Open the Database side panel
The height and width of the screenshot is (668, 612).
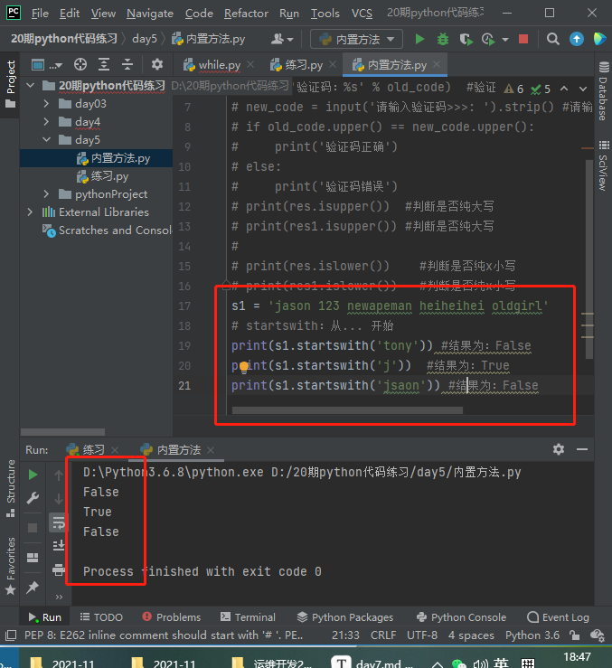coord(603,90)
